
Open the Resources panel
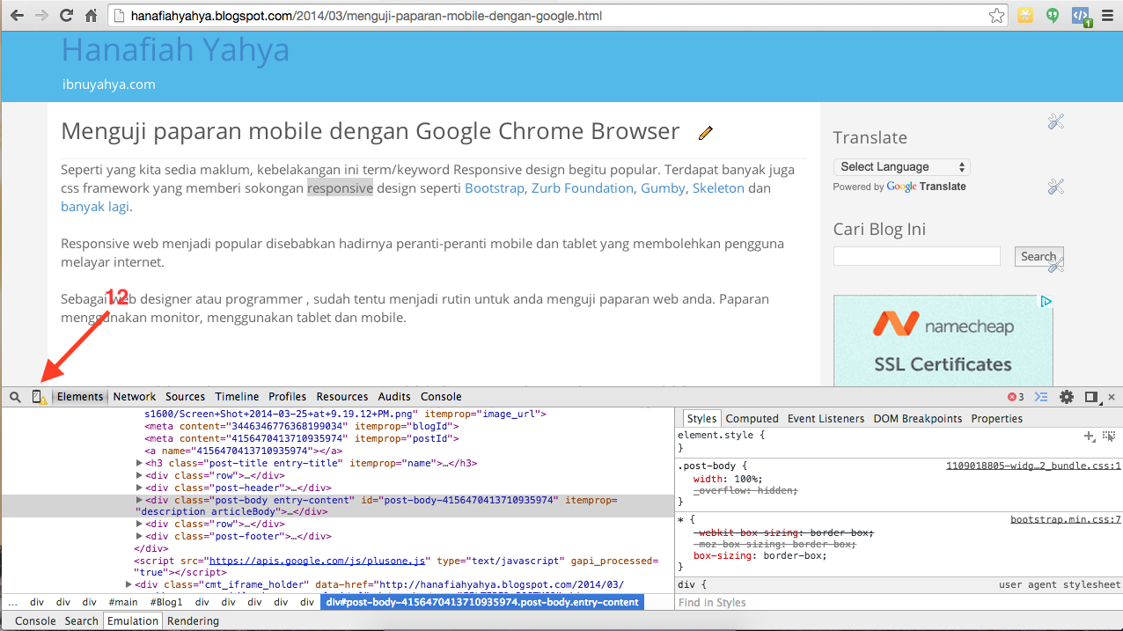click(x=342, y=397)
